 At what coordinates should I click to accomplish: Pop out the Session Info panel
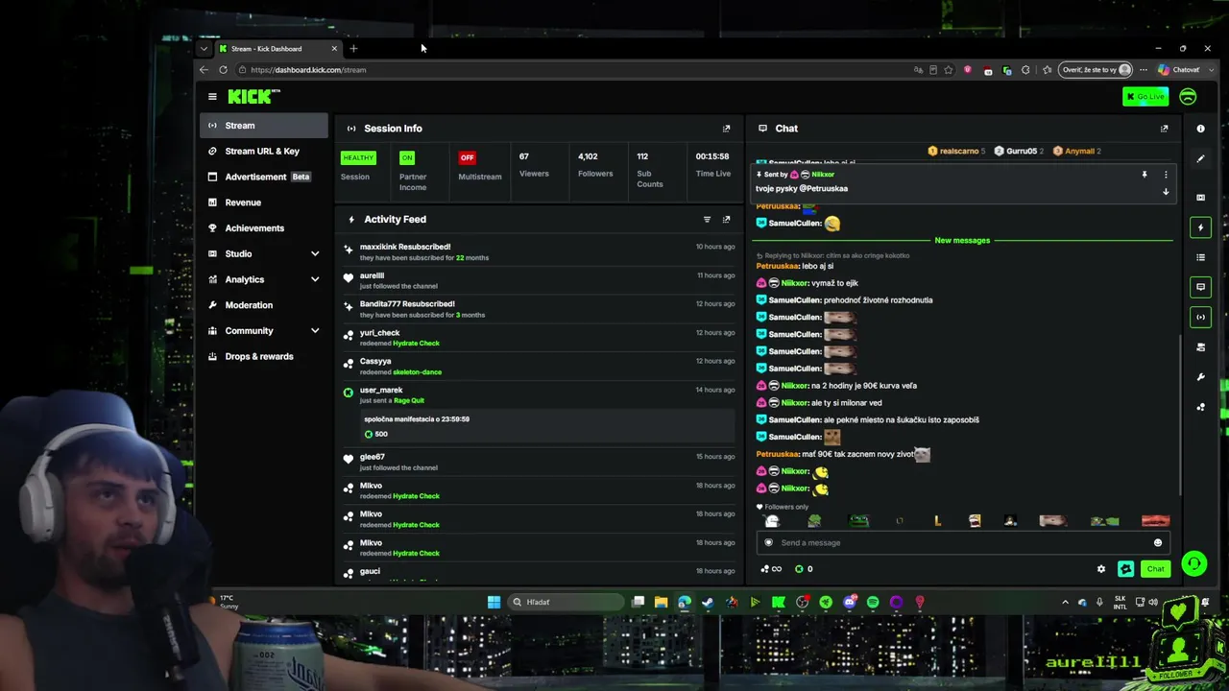pyautogui.click(x=726, y=129)
